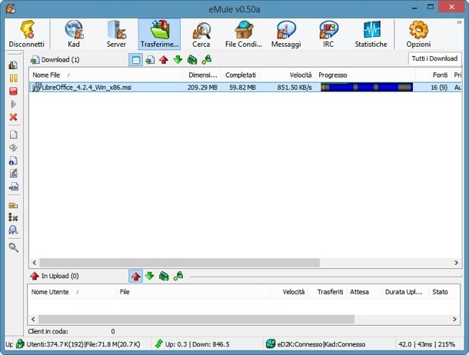The image size is (469, 355).
Task: Sort uploads by the Stato column
Action: (444, 292)
